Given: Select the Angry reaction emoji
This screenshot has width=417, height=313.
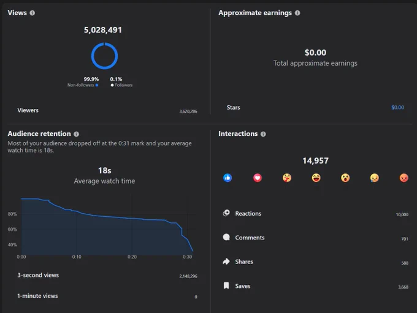Looking at the screenshot, I should point(404,178).
